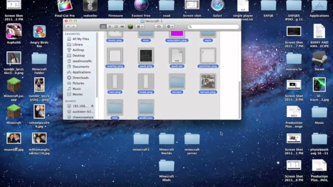
Task: Select maandjc.jpg desktop image
Action: 14,139
